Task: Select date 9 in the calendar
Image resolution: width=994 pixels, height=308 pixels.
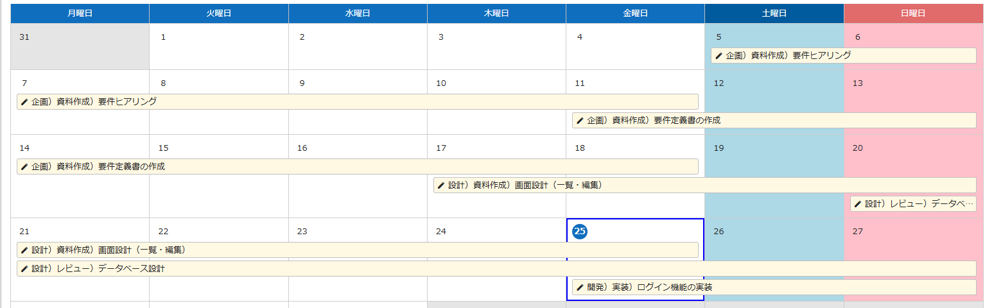Action: click(302, 83)
